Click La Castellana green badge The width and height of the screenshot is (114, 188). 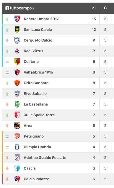click(17, 104)
